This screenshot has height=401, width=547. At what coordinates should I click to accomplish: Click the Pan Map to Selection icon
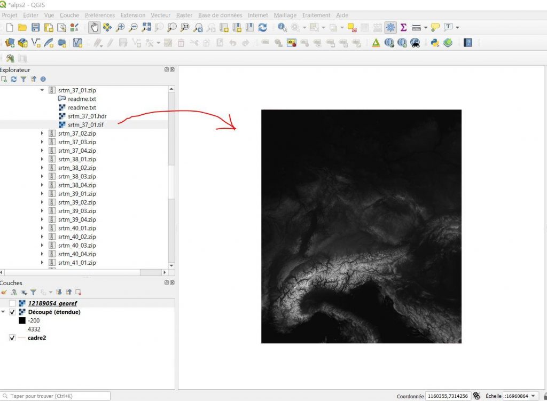tap(107, 27)
